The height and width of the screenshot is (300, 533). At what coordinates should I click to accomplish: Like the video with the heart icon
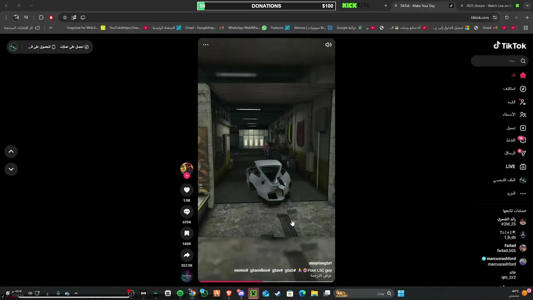coord(187,190)
